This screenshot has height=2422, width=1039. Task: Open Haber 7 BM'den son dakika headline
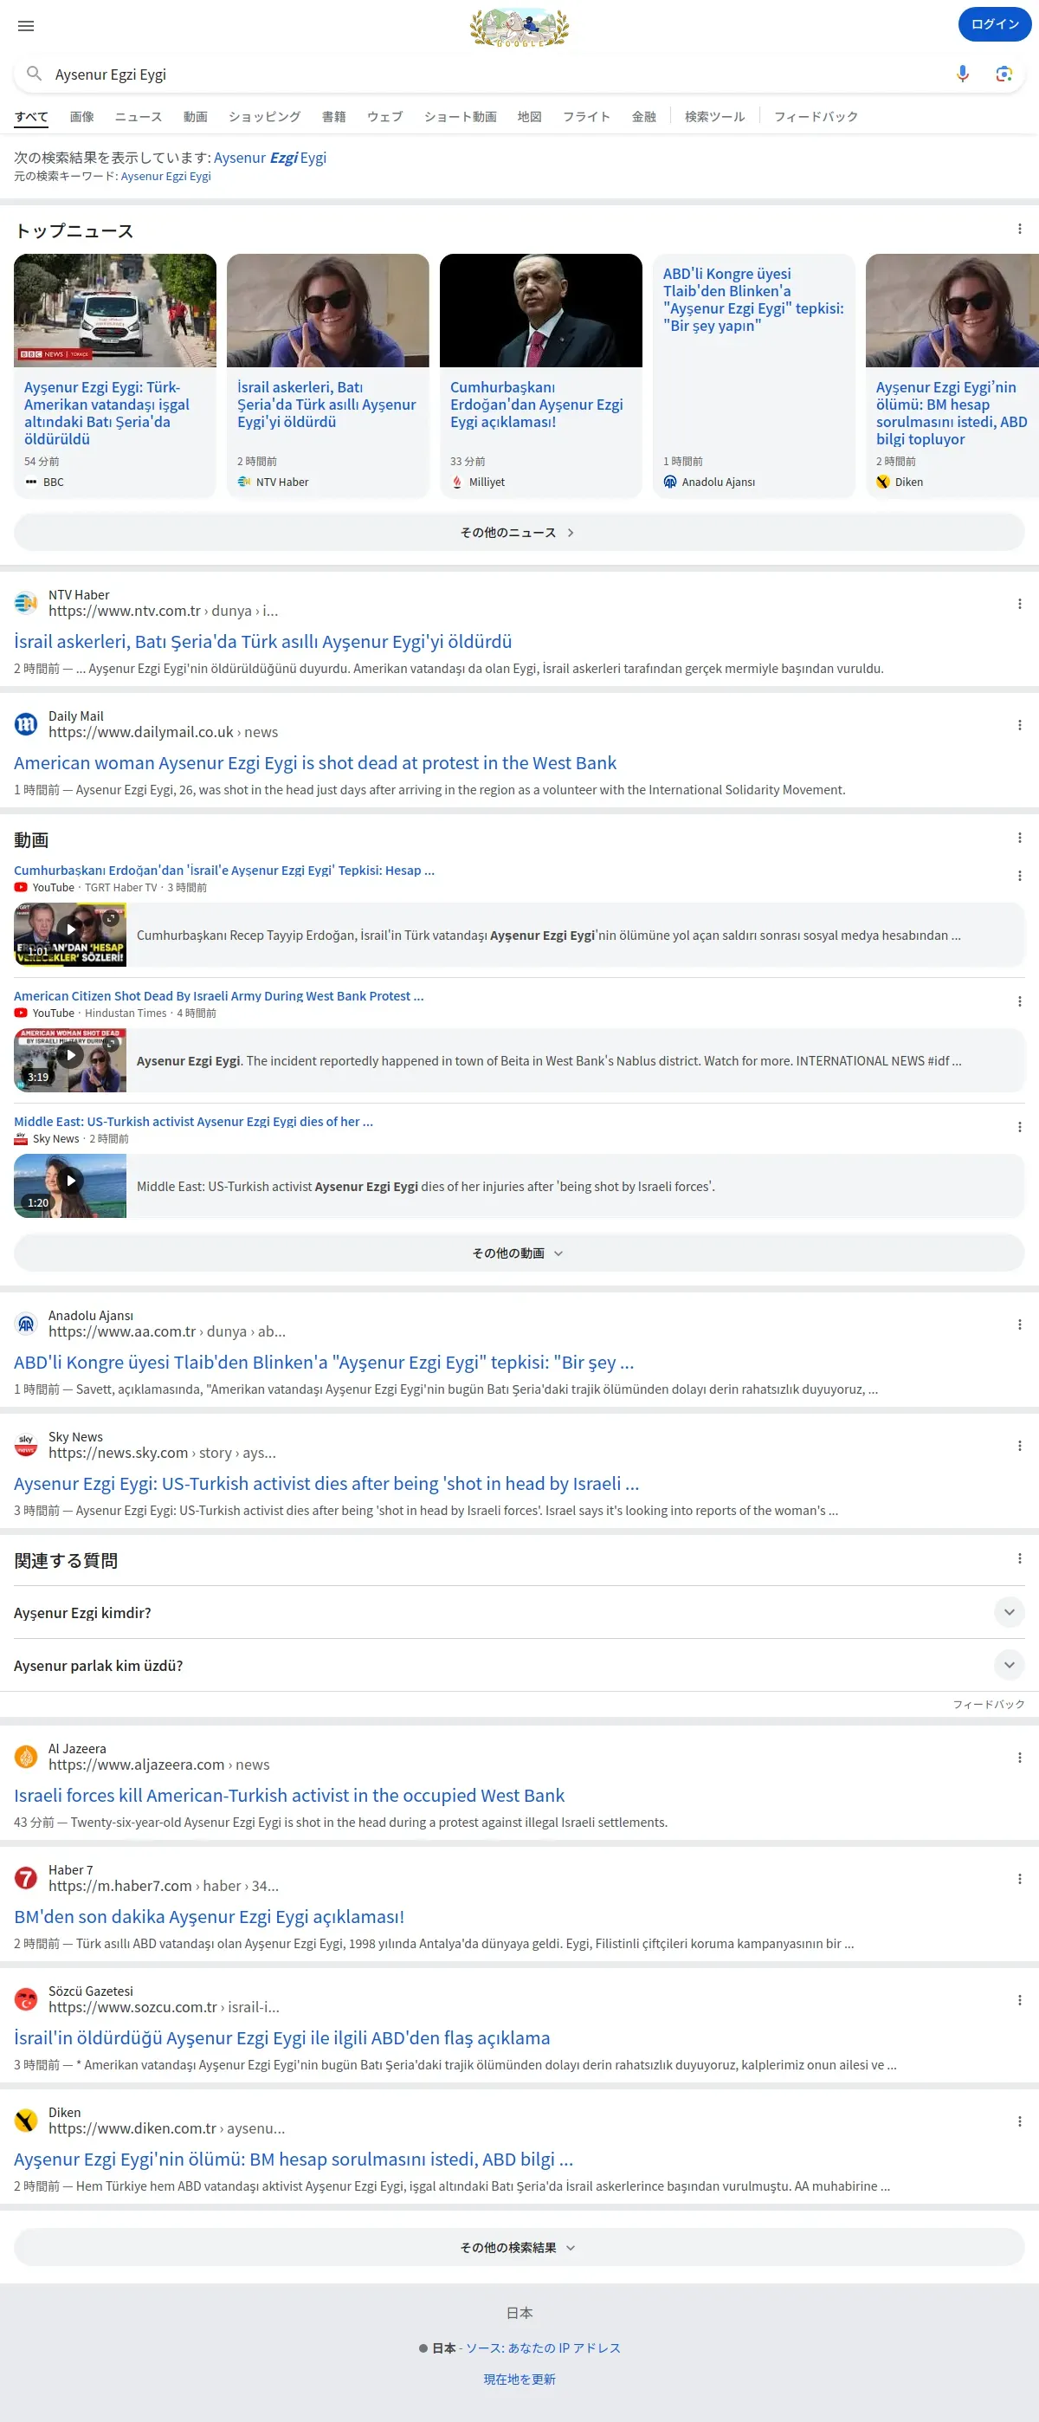(209, 1916)
